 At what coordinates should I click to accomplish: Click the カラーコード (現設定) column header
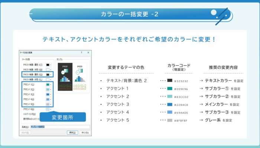[x=179, y=67]
